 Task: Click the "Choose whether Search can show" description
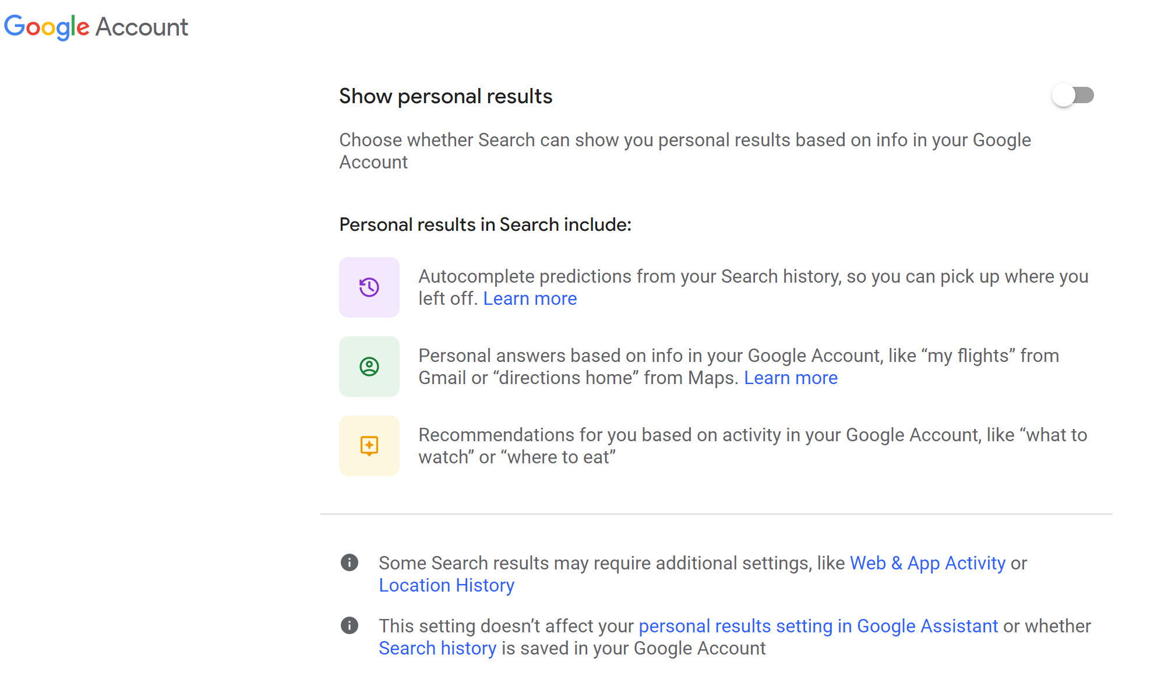[x=684, y=140]
